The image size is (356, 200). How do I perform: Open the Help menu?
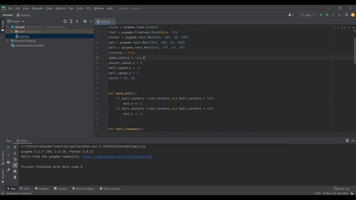[x=110, y=8]
